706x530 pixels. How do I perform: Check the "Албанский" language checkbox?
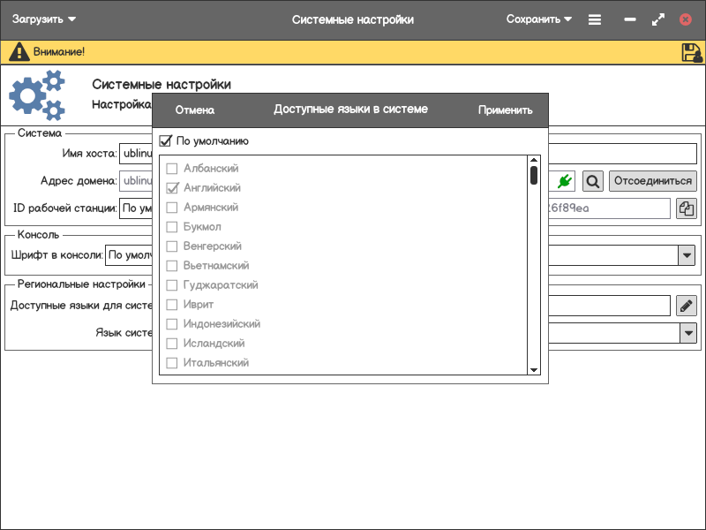[172, 169]
